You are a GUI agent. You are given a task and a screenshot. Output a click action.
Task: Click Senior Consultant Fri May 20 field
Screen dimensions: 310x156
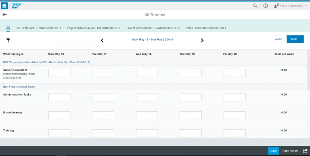[x=235, y=73]
